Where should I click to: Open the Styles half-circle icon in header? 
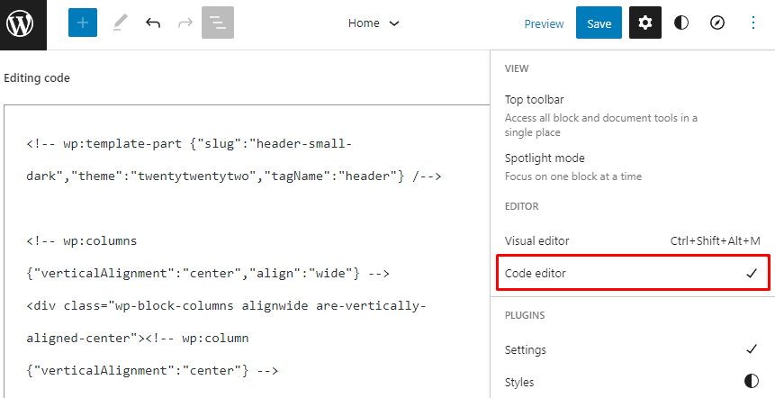click(681, 23)
